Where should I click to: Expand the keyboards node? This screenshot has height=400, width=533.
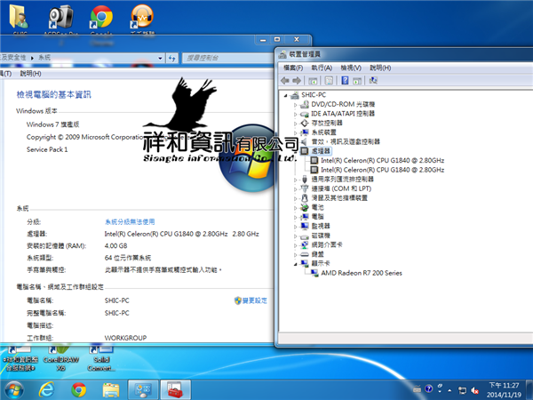pyautogui.click(x=296, y=255)
